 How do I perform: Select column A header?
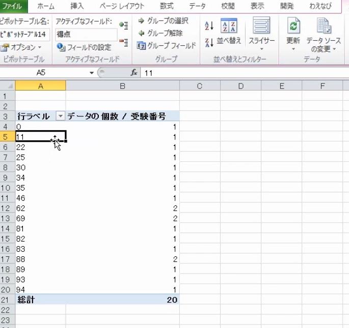coord(41,86)
